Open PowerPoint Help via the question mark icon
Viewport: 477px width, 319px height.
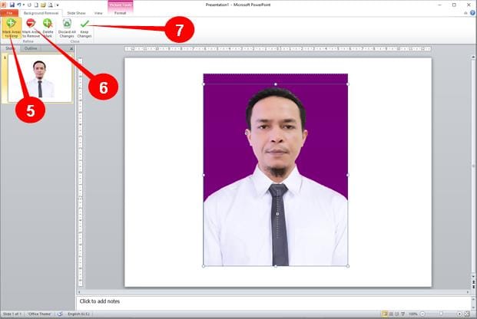(x=472, y=14)
